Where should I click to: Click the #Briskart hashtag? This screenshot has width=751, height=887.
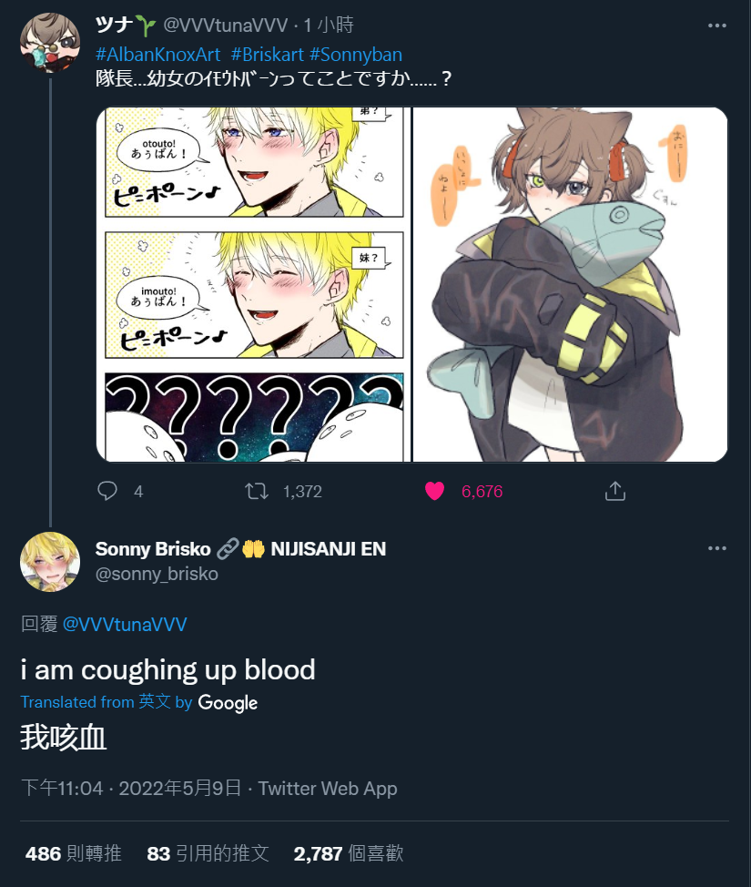click(268, 55)
